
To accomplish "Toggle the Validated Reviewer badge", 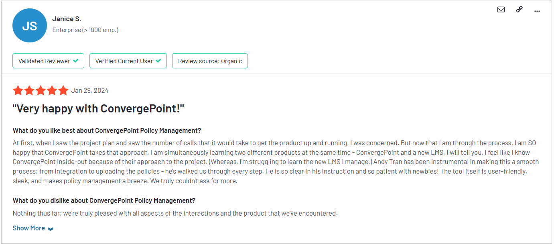I will [x=48, y=60].
